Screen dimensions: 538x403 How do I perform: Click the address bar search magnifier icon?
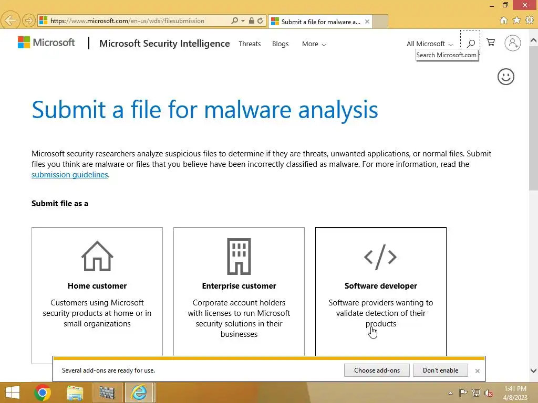tap(235, 21)
